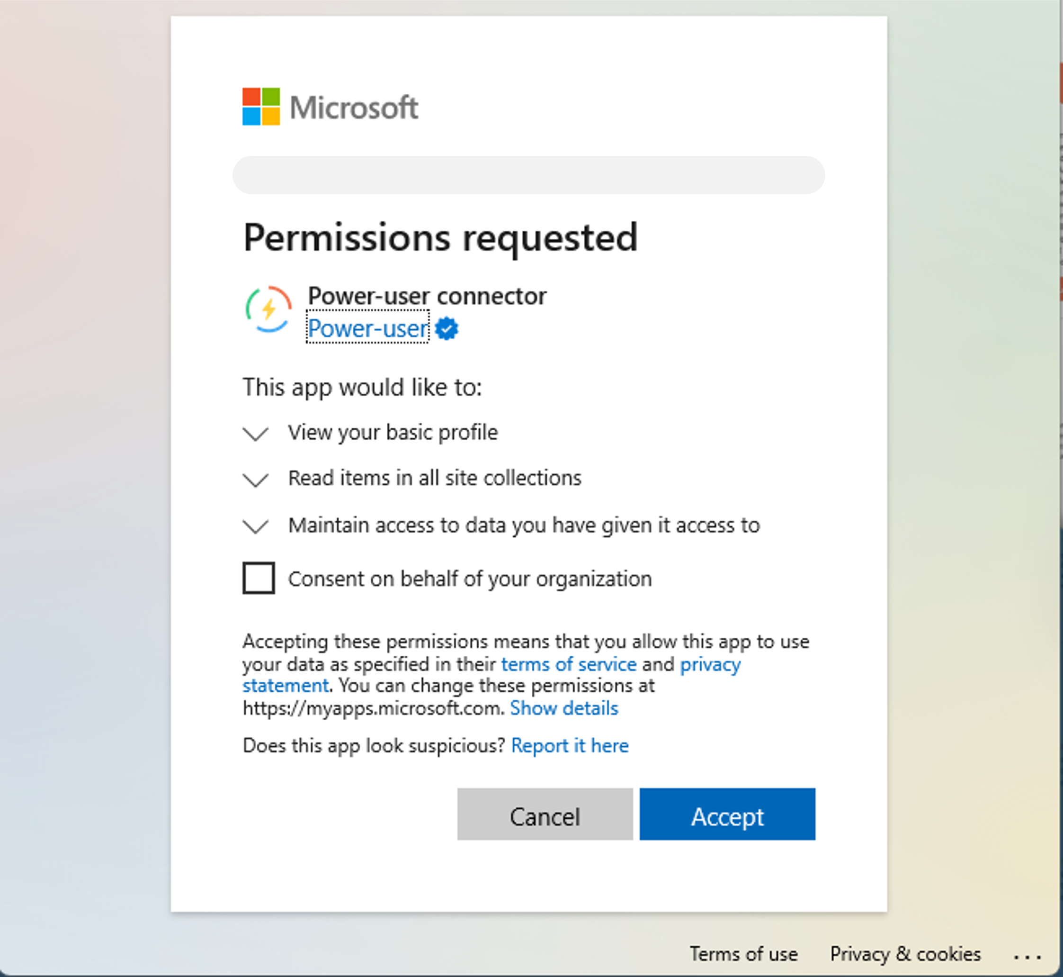Tick Consent on behalf of your organization
Screen dimensions: 1063x977
point(259,578)
